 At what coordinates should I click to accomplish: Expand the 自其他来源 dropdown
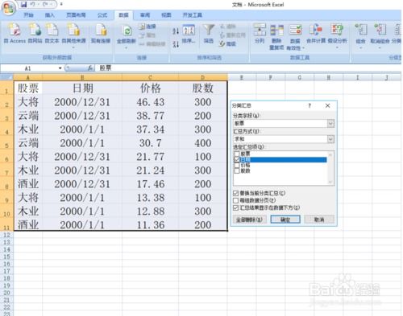(x=73, y=47)
